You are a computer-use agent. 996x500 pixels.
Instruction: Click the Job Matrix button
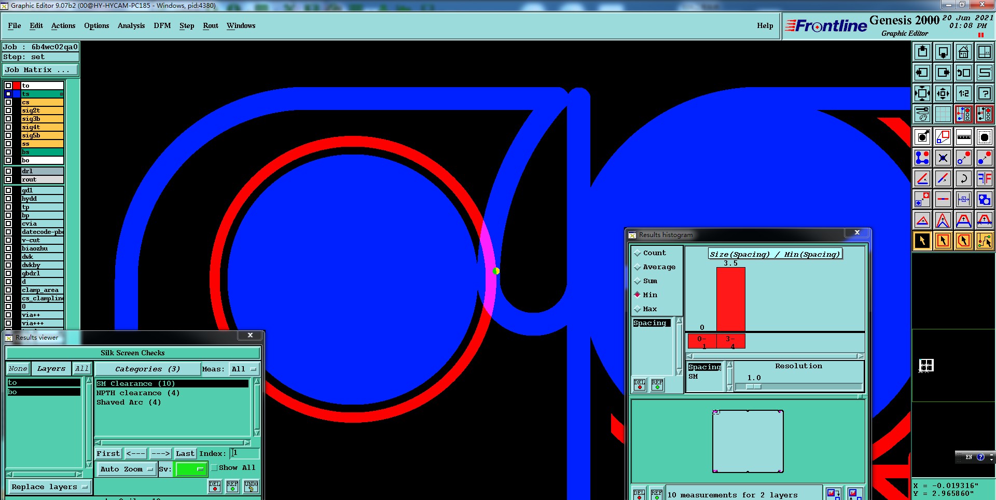[40, 70]
